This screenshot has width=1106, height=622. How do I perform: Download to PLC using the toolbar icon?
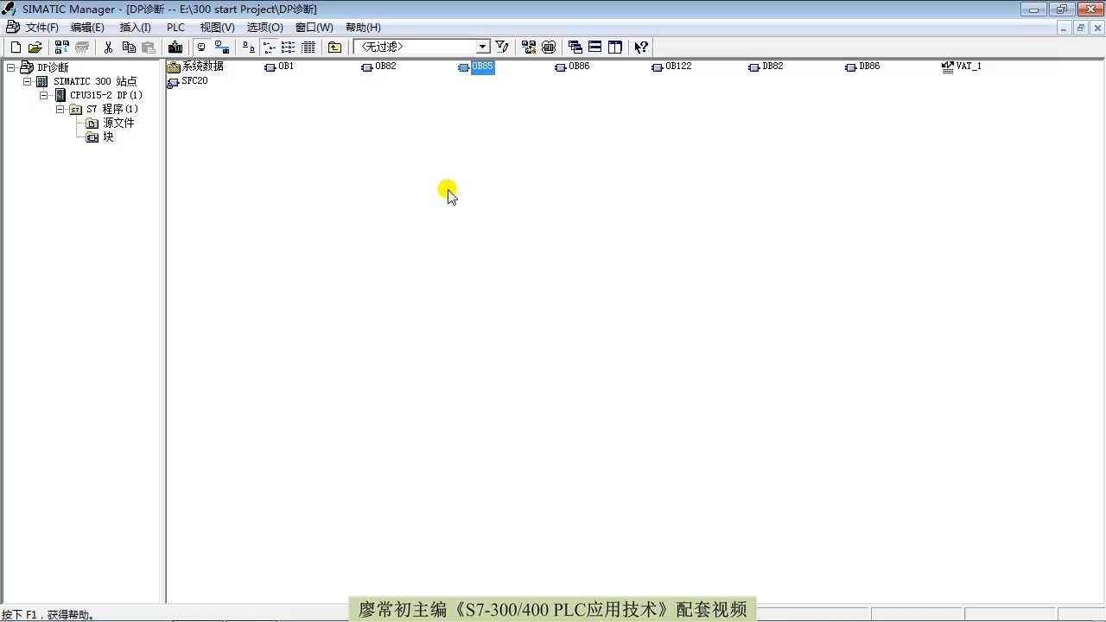click(x=175, y=48)
